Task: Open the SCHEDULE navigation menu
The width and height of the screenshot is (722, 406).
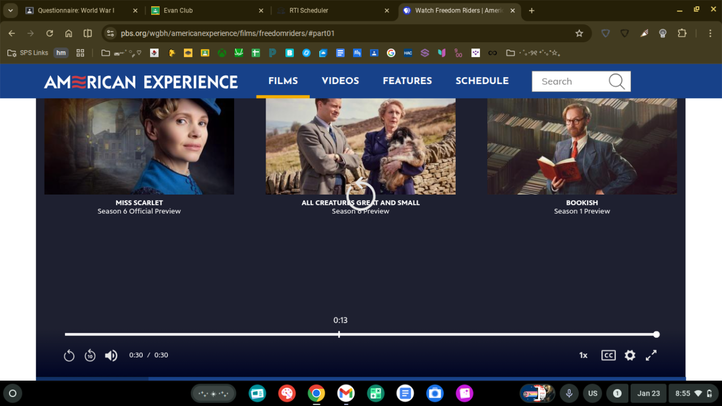Action: 482,81
